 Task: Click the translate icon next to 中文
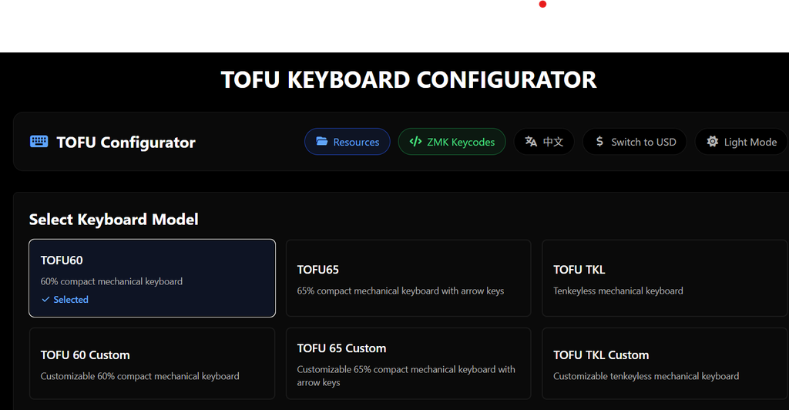[531, 142]
